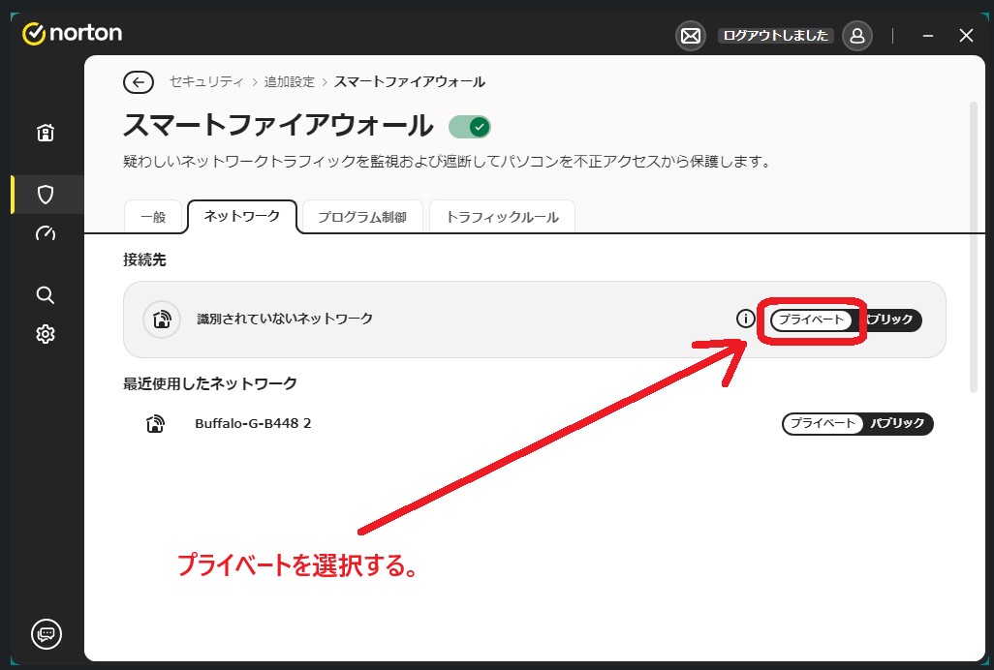Go to the home dashboard sidebar icon

click(45, 134)
